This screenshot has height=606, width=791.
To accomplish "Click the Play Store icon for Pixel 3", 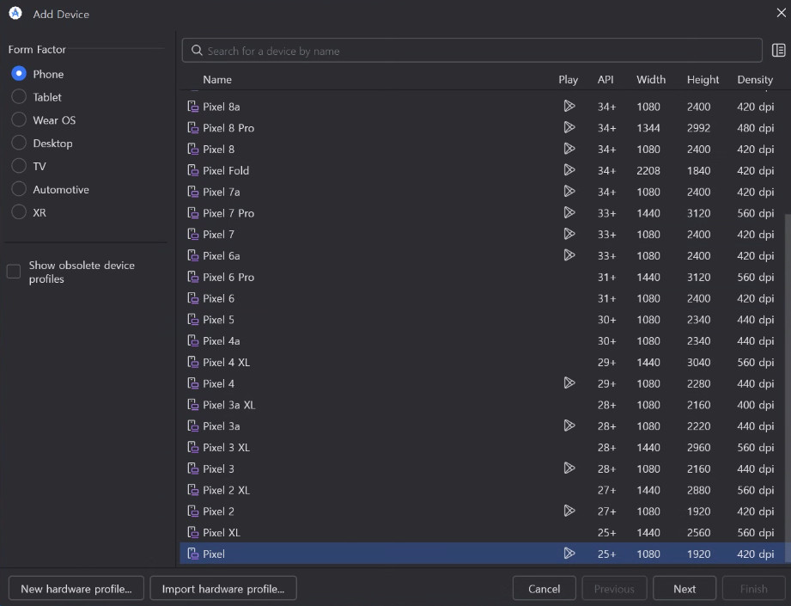I will pos(569,468).
